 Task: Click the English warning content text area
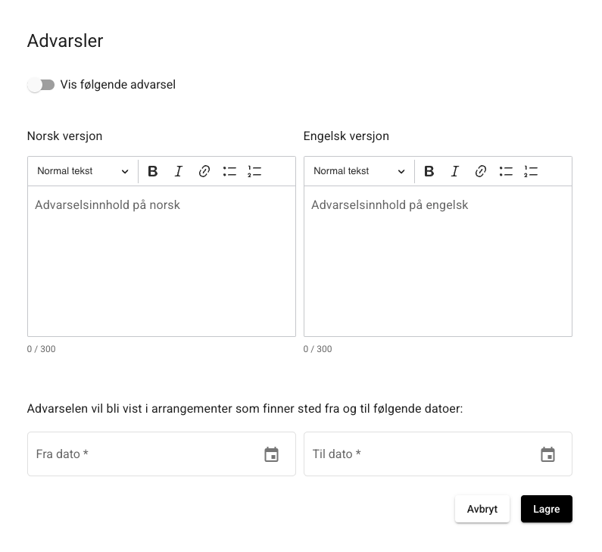coord(438,261)
